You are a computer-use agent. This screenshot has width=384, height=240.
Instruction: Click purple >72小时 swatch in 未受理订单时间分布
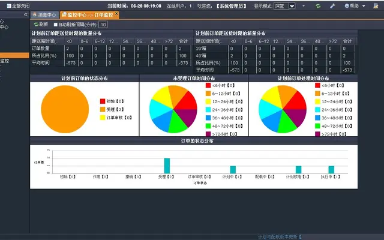pos(208,134)
